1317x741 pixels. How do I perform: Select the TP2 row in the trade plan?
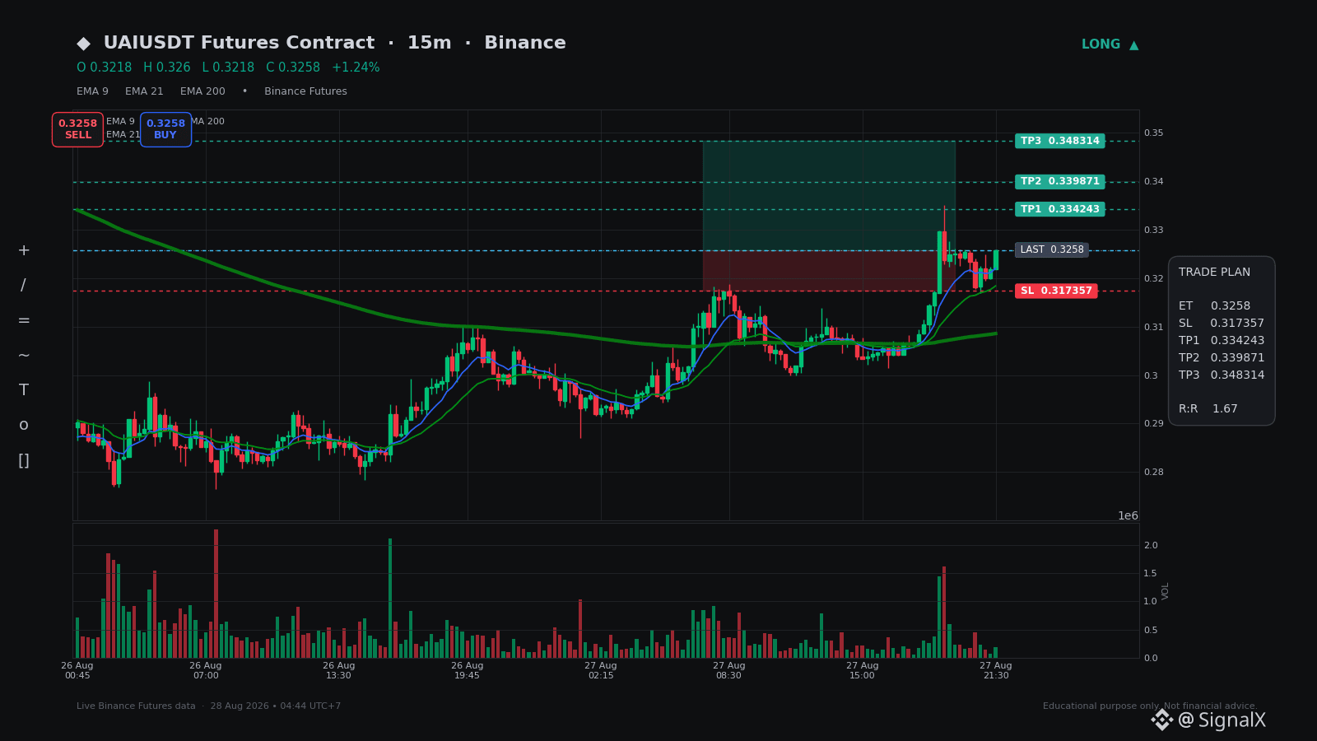coord(1222,357)
